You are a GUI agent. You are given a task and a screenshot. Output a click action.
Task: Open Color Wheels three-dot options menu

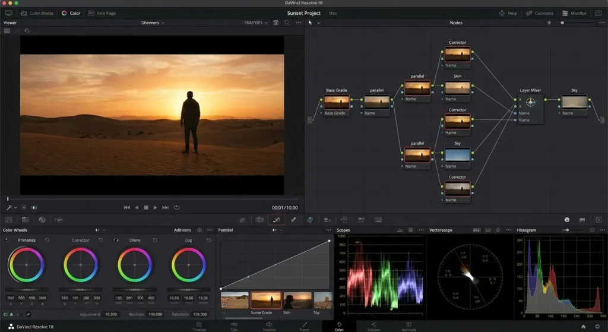tap(210, 230)
